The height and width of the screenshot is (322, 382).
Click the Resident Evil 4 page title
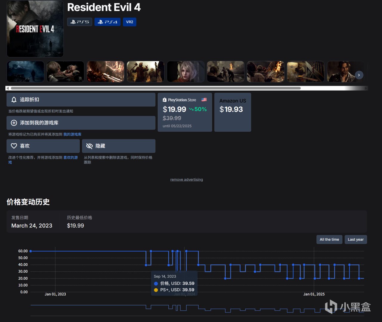point(104,7)
